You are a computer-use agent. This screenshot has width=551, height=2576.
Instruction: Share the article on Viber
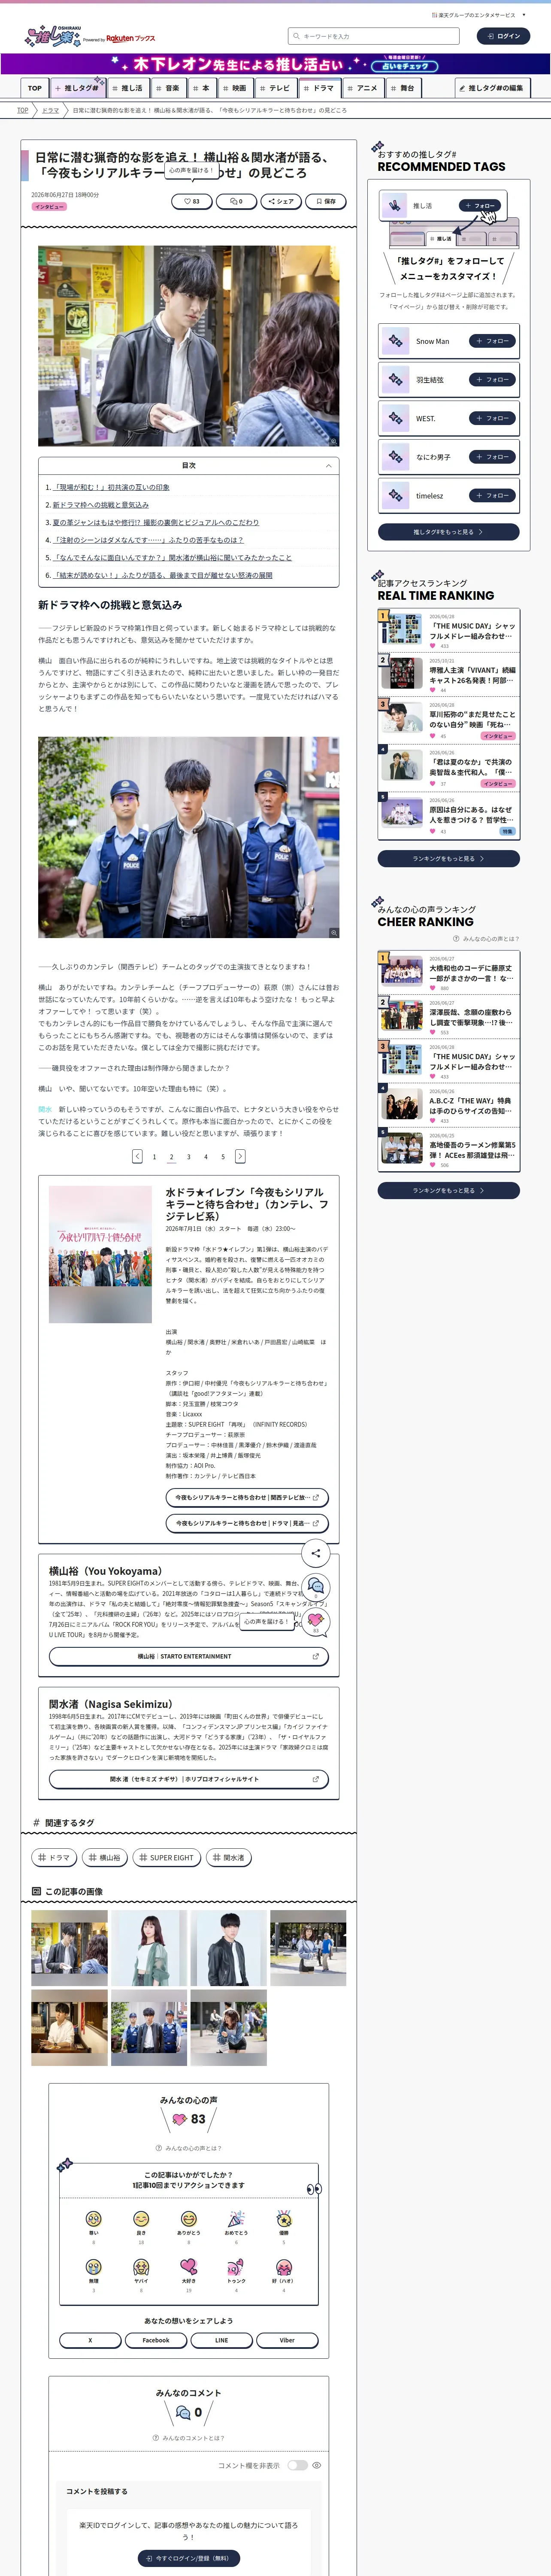(x=287, y=2340)
